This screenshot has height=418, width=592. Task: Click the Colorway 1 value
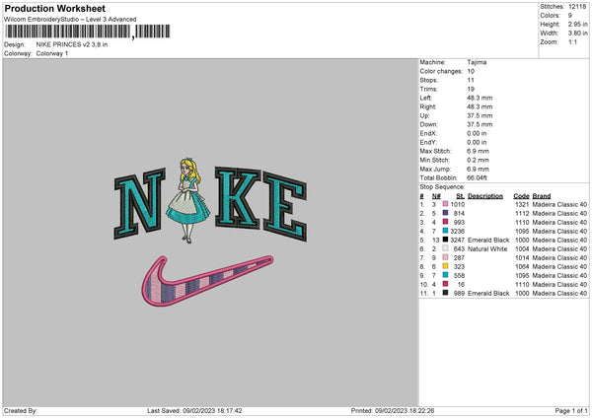tap(52, 53)
